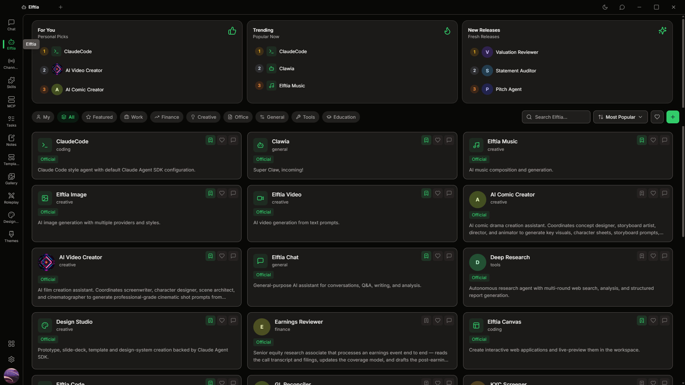Open the Skills sidebar icon
This screenshot has width=685, height=385.
coord(11,83)
